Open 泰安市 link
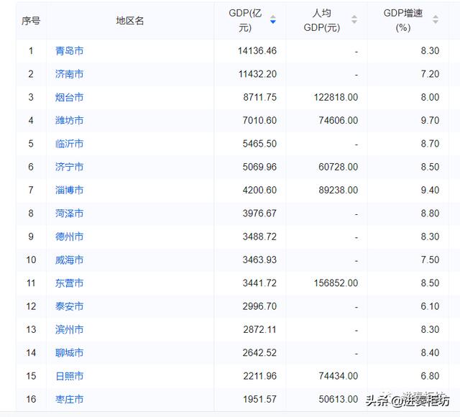 (69, 306)
